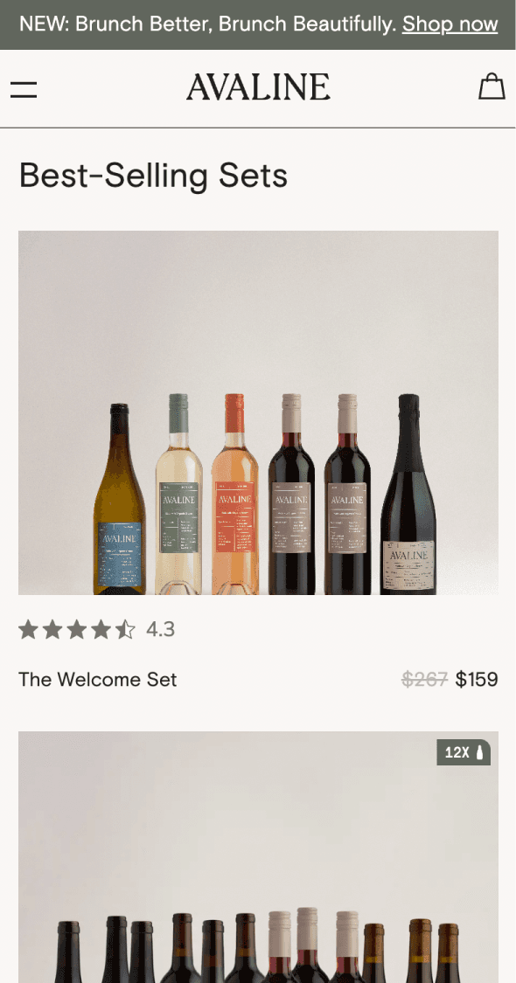Screen dimensions: 516x983
Task: Click the first star in the rating
Action: coord(27,628)
